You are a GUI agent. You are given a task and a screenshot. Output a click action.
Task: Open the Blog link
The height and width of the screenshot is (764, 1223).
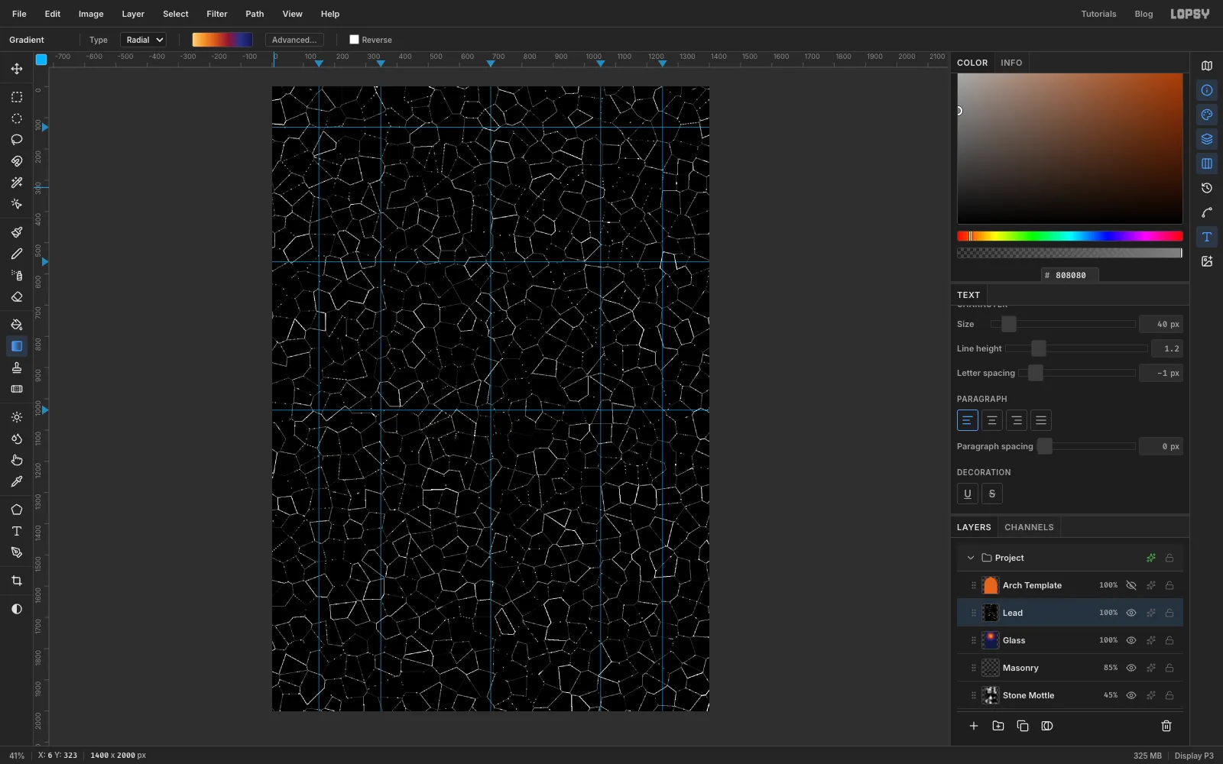(1144, 14)
